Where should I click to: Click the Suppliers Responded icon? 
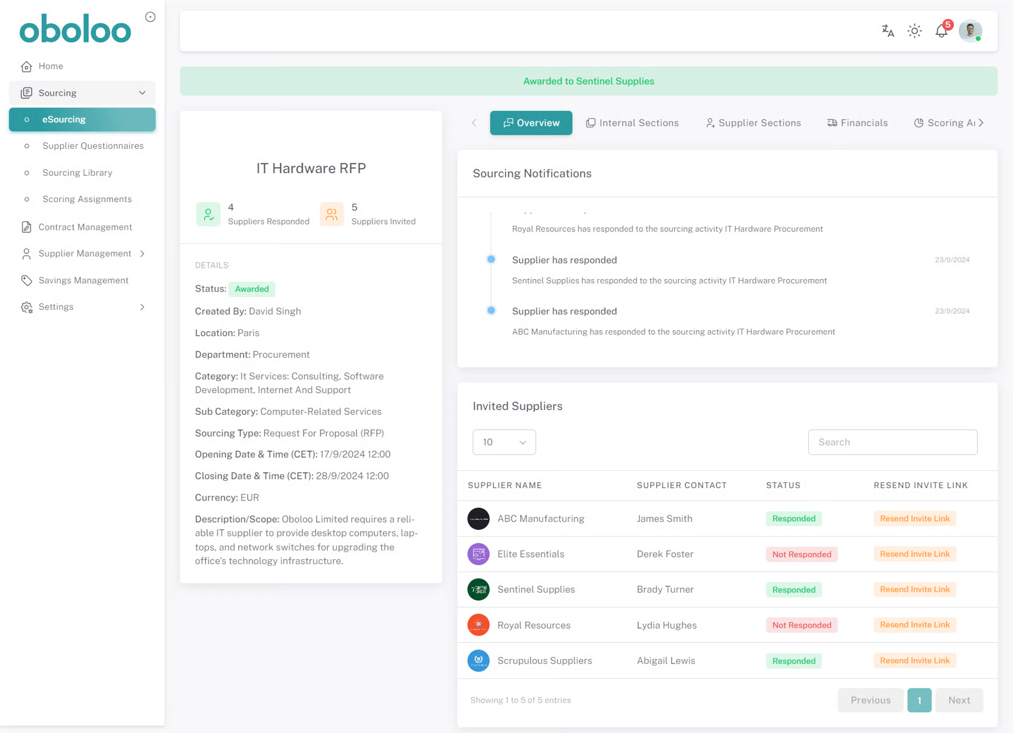click(208, 214)
